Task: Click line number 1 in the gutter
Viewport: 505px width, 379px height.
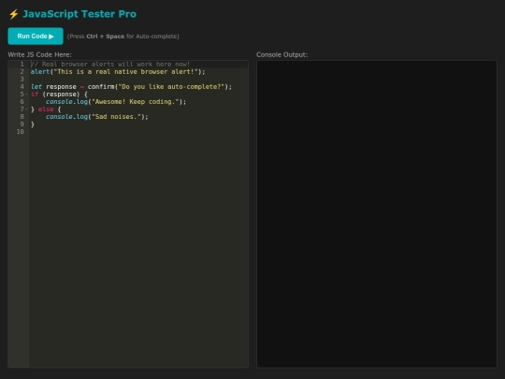Action: [22, 65]
